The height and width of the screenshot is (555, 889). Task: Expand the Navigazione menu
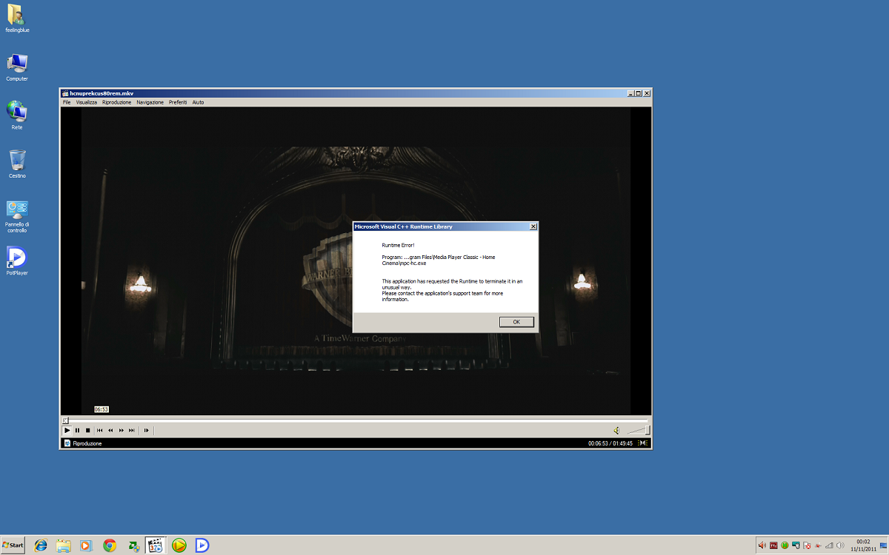point(150,102)
